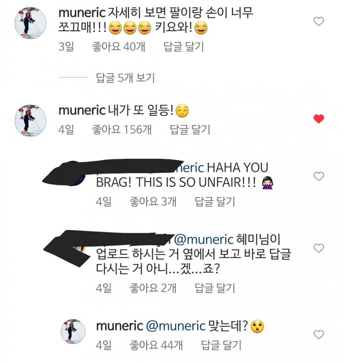The height and width of the screenshot is (363, 344).
Task: Open muneric avatar on '내가 또 일등!' comment
Action: (30, 121)
